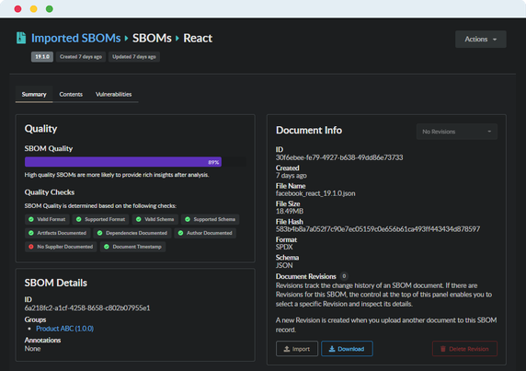Click the breadcrumb arrow after Imported SBOMs
Screen dimensions: 526x371
pos(127,39)
